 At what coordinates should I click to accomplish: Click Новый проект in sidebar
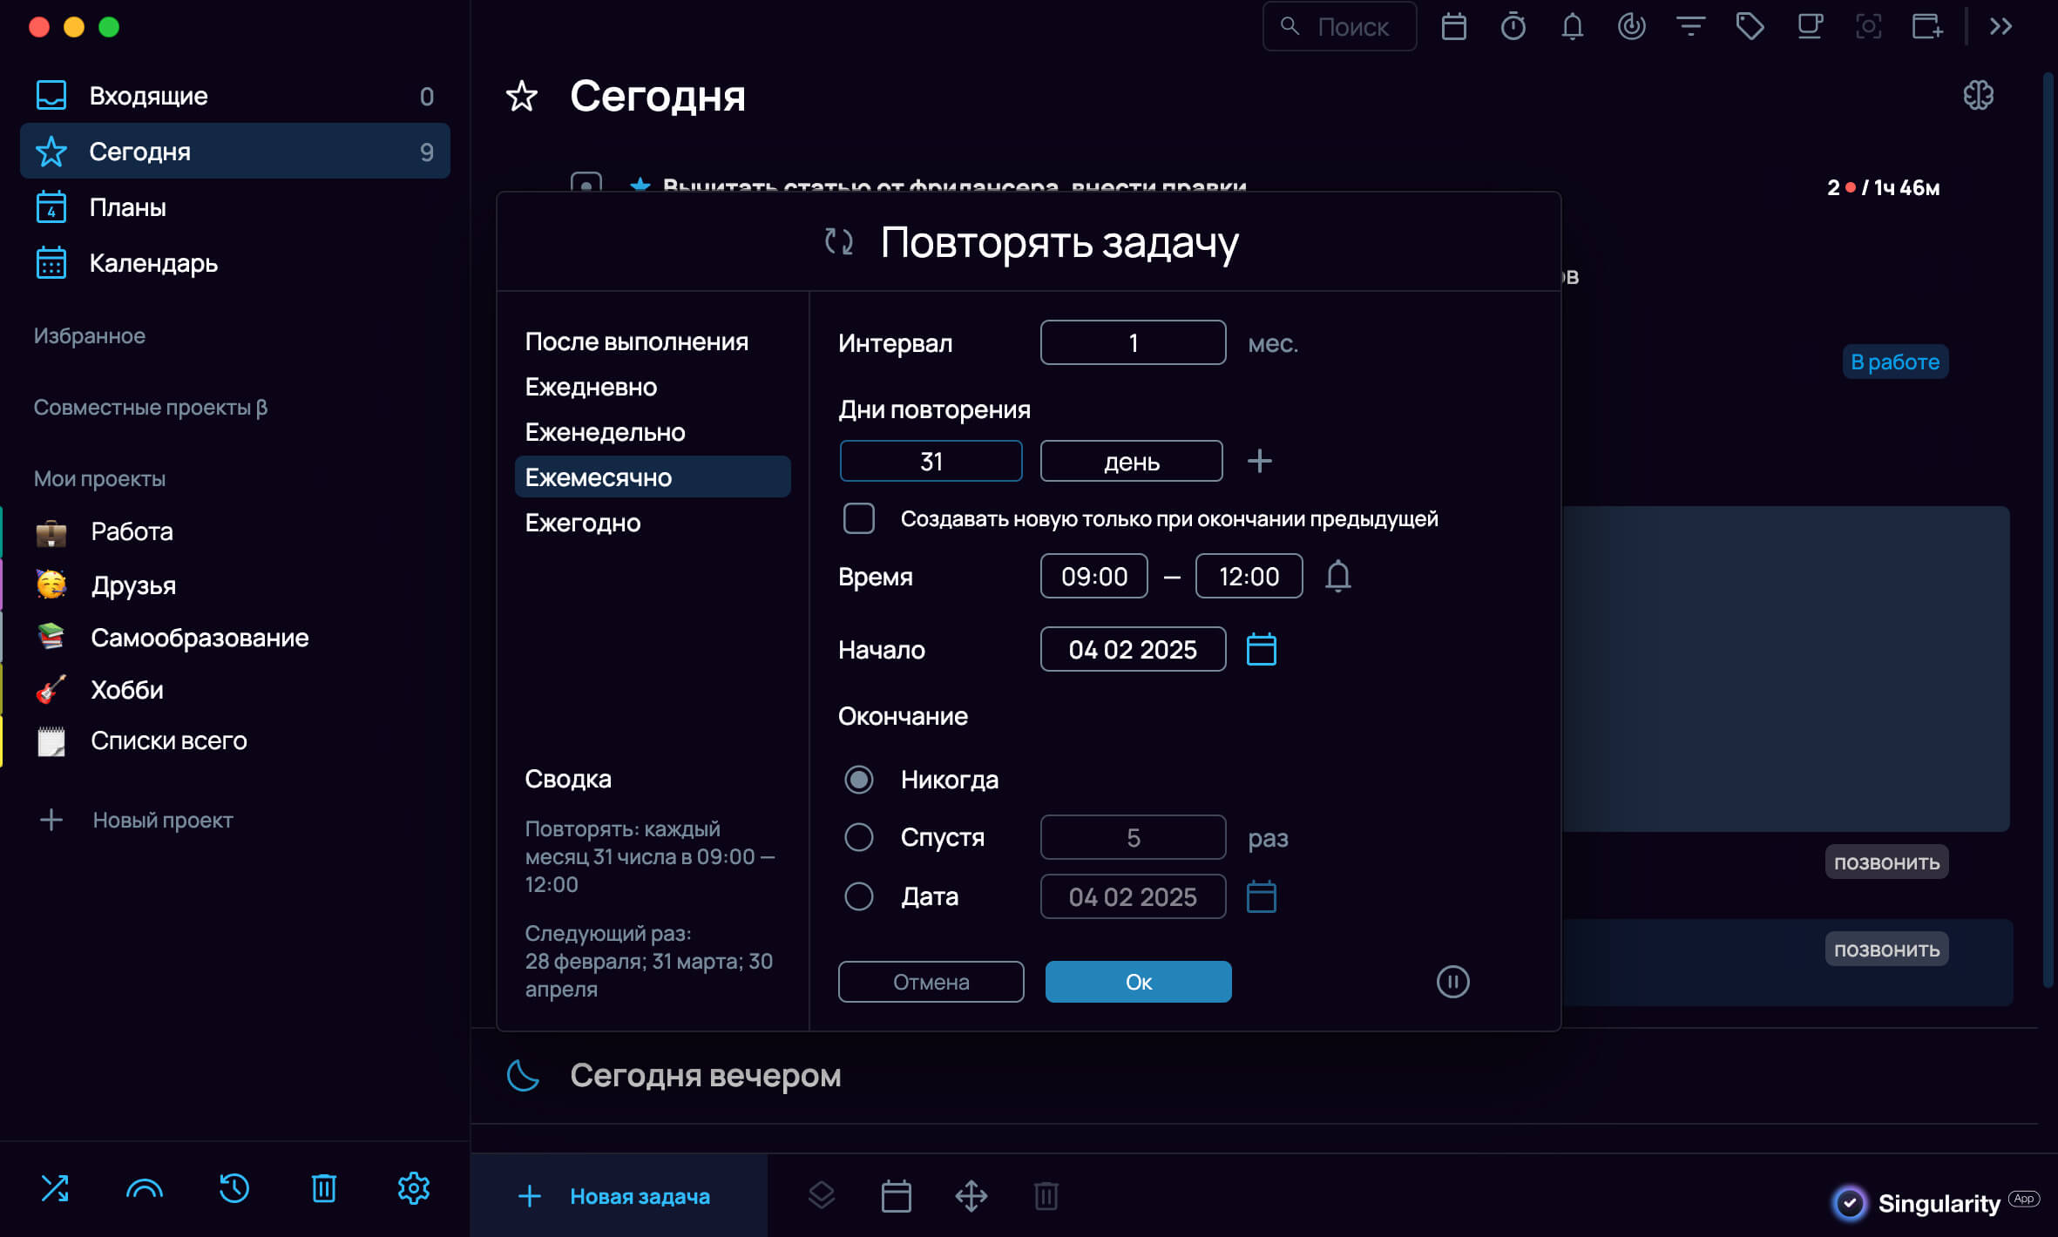pos(137,820)
